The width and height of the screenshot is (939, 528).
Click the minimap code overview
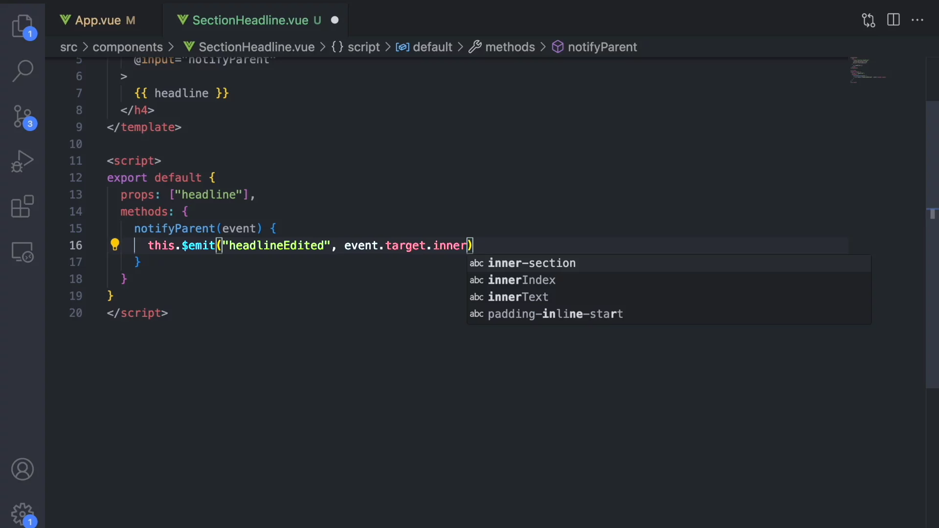[868, 69]
